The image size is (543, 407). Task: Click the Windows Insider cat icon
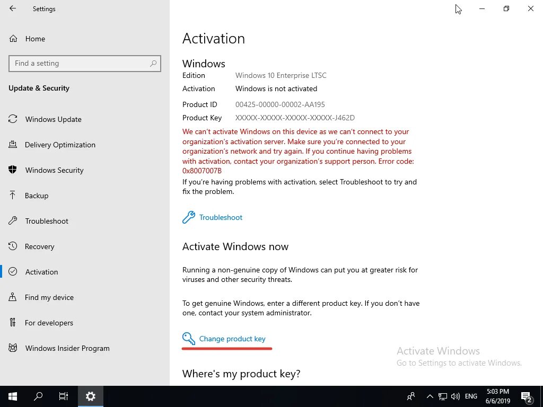pos(13,348)
